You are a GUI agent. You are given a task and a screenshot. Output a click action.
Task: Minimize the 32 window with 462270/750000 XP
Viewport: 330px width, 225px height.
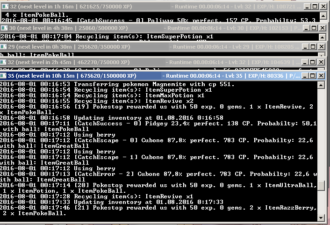point(305,62)
